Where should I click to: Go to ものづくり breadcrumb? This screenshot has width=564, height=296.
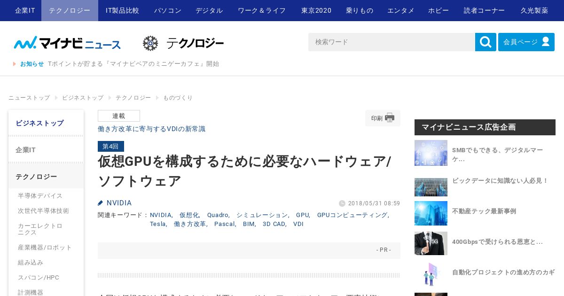coord(178,98)
